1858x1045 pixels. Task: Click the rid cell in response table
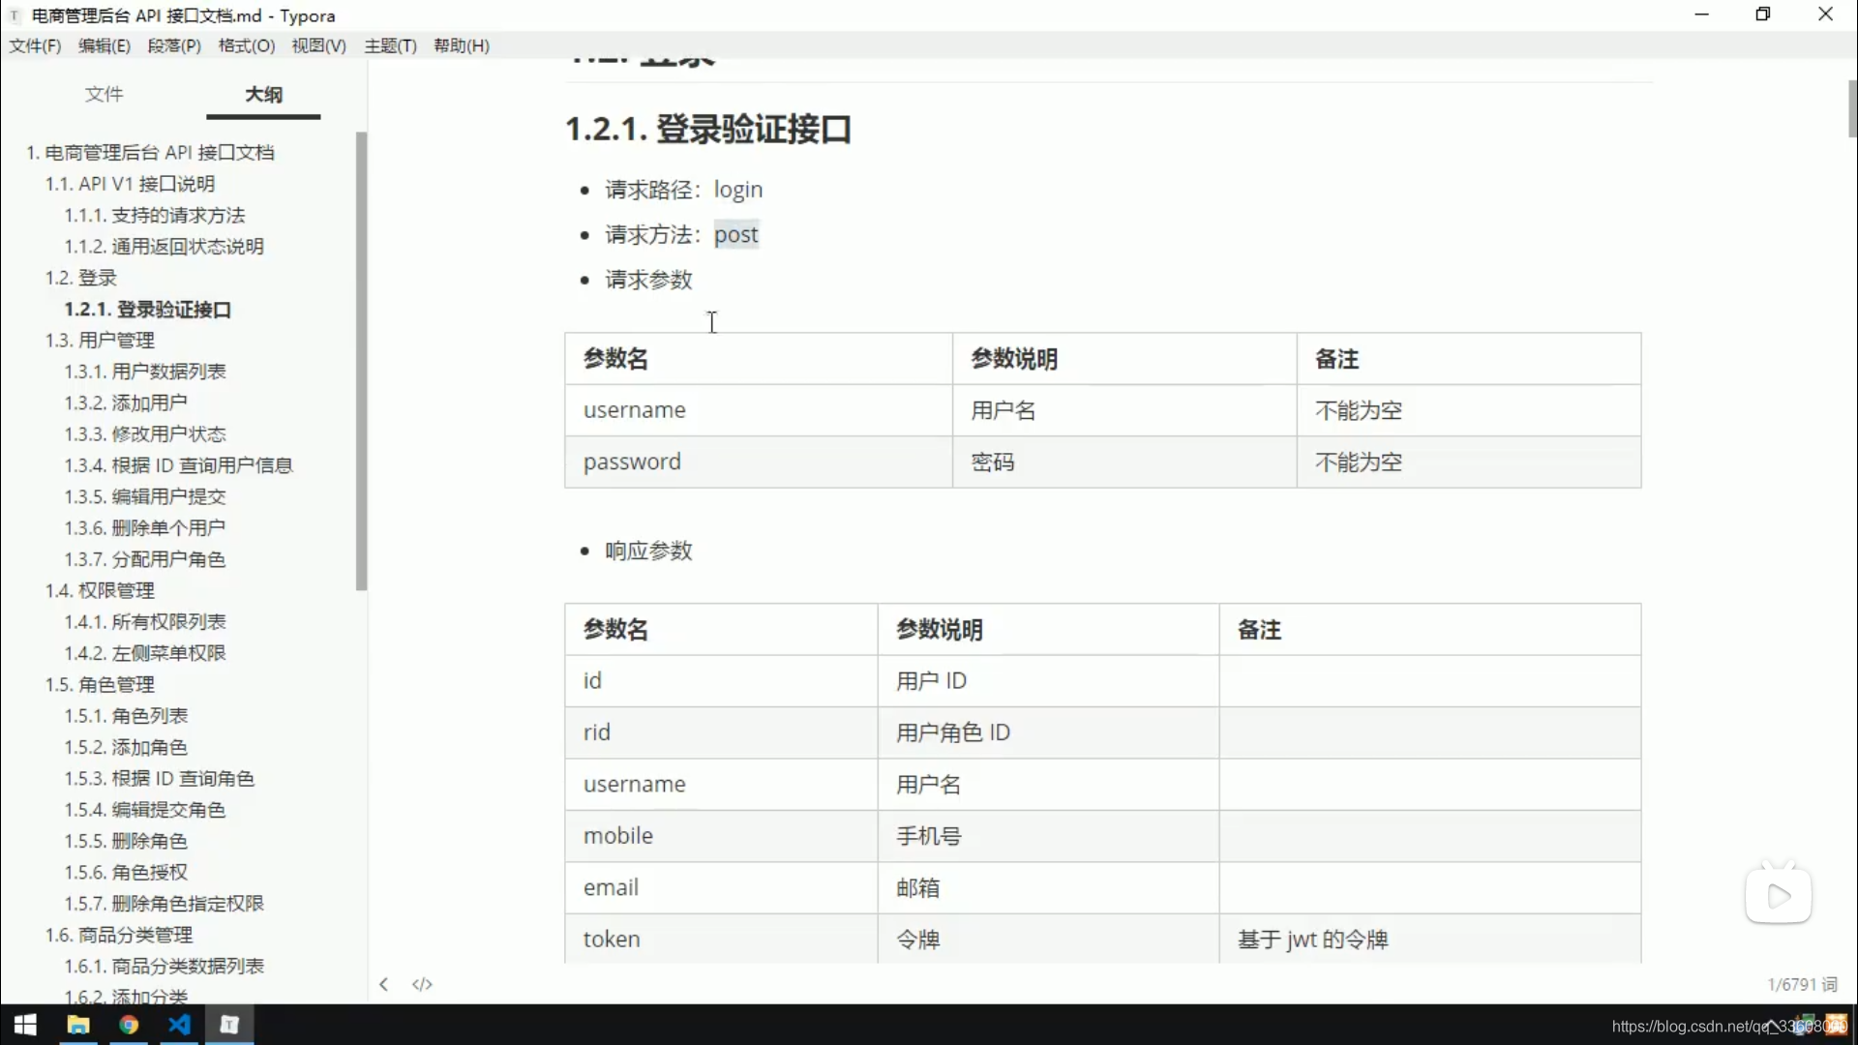coord(722,732)
